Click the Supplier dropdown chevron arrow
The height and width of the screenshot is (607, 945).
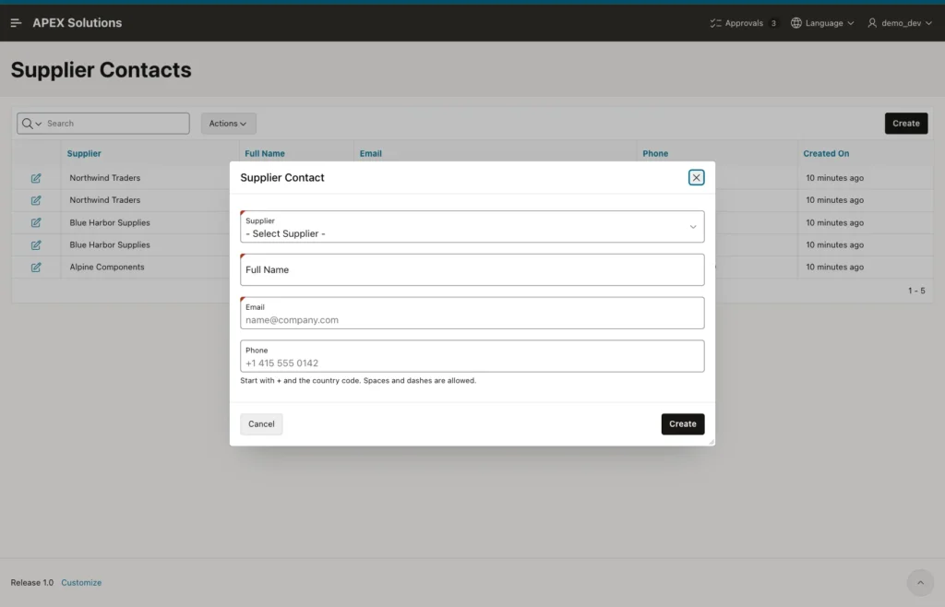693,227
